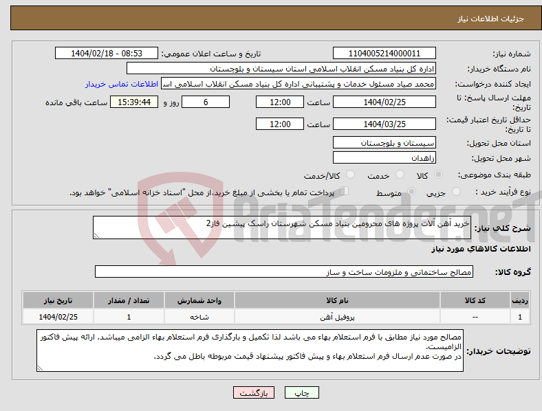Click the کد کالا column header
Screen dimensions: 542x411
pos(475,300)
